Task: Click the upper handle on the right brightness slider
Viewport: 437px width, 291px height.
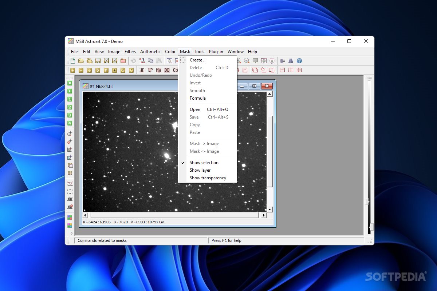Action: [367, 202]
